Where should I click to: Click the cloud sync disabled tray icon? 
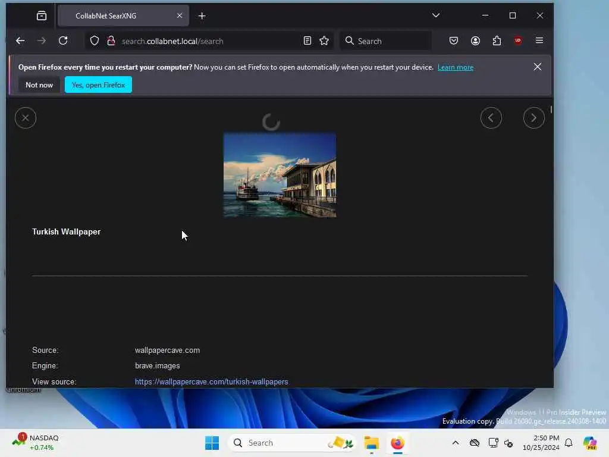(475, 443)
